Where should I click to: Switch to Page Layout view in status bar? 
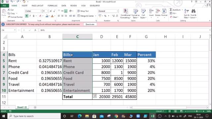click(176, 111)
